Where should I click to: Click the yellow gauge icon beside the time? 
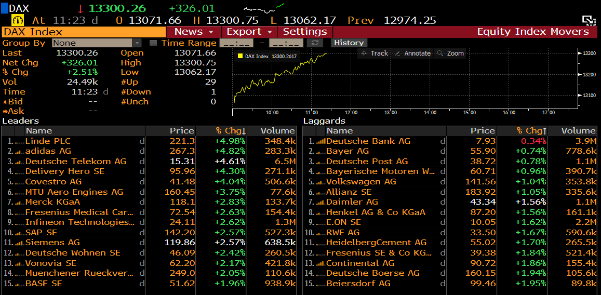coord(19,20)
